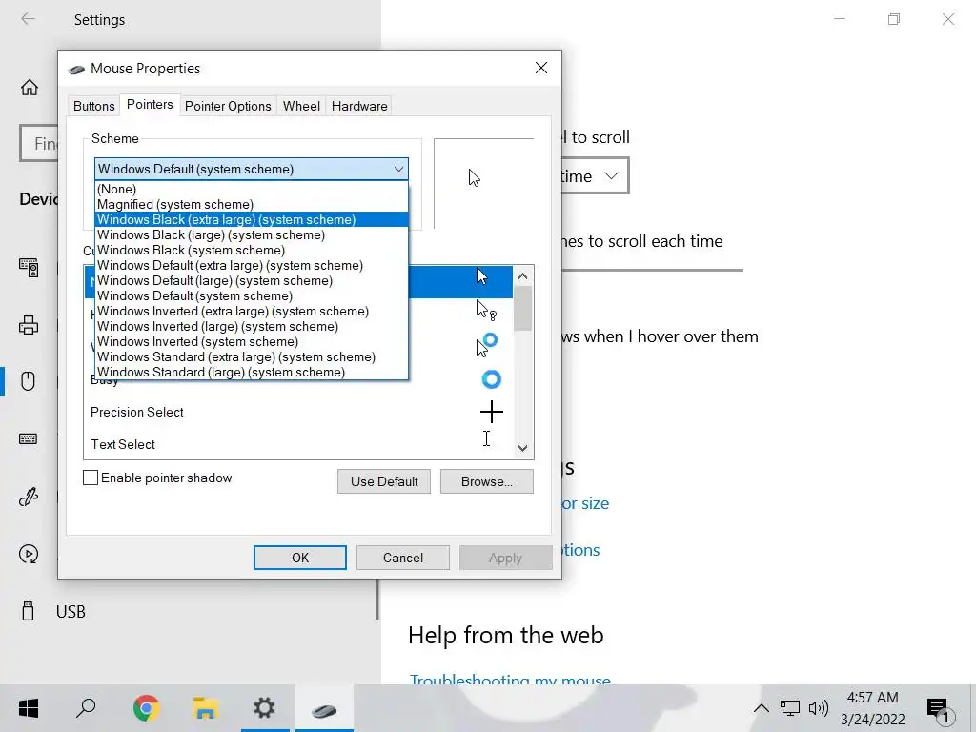Screen dimensions: 976x732
Task: Choose Windows Default (system scheme) from the list
Action: click(x=252, y=295)
